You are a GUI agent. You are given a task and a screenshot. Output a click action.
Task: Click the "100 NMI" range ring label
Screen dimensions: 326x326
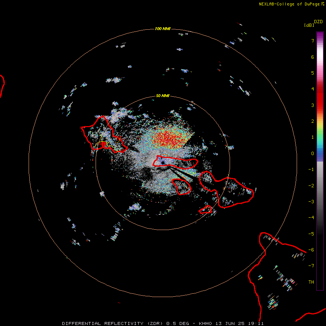(x=163, y=29)
